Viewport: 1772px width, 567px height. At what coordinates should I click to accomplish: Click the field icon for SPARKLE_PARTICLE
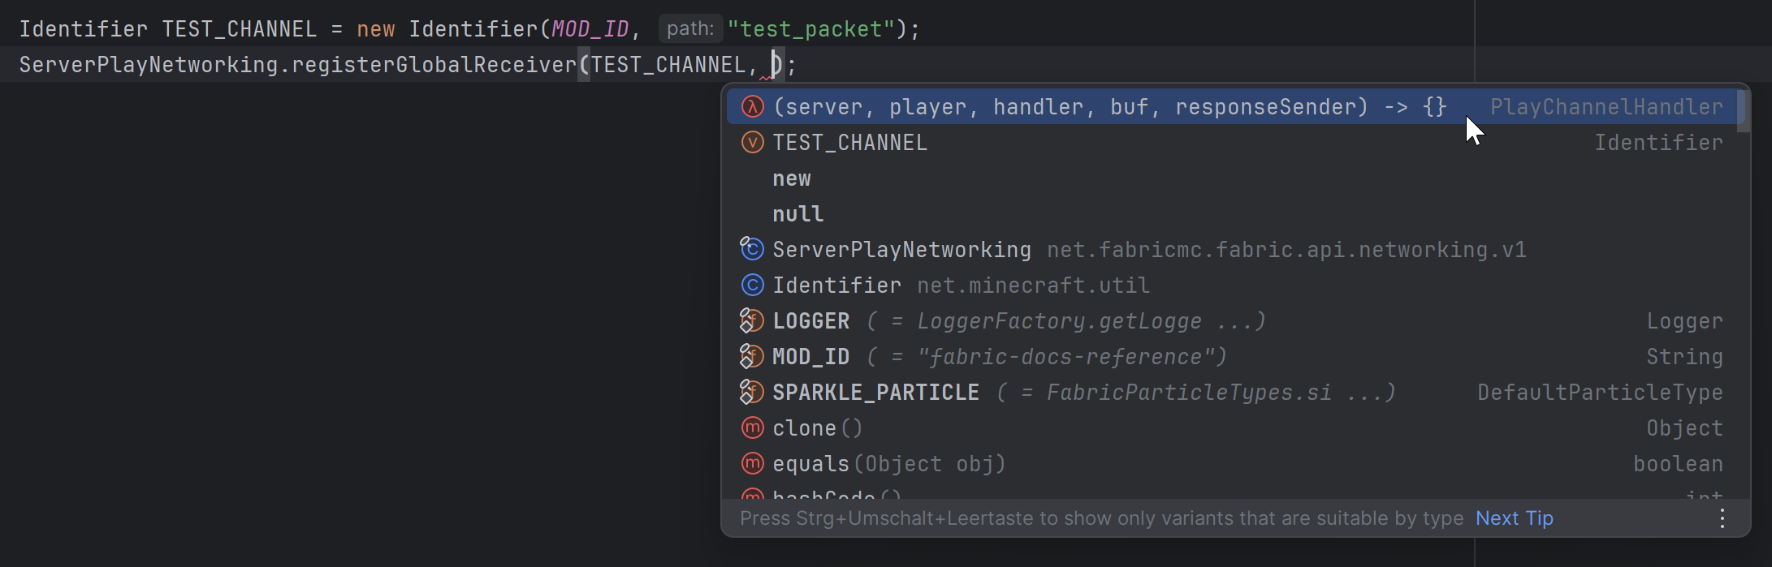750,392
